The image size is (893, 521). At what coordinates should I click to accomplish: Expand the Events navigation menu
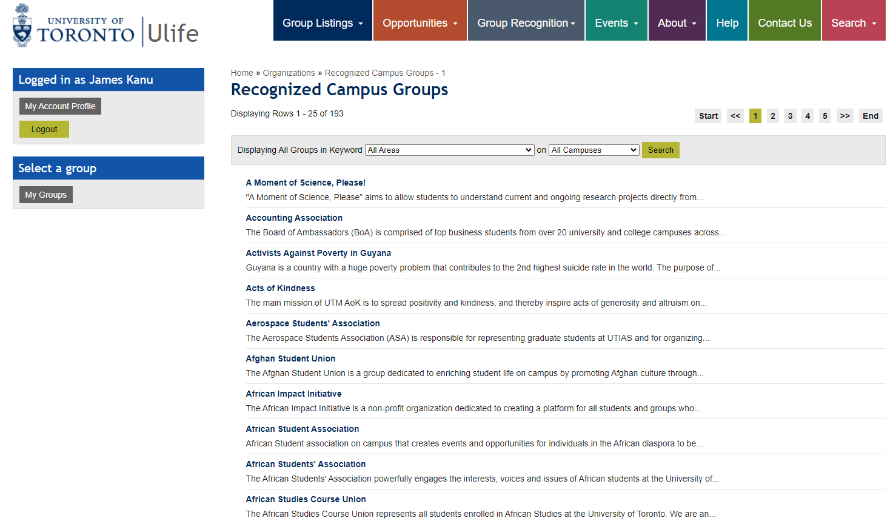pos(617,21)
